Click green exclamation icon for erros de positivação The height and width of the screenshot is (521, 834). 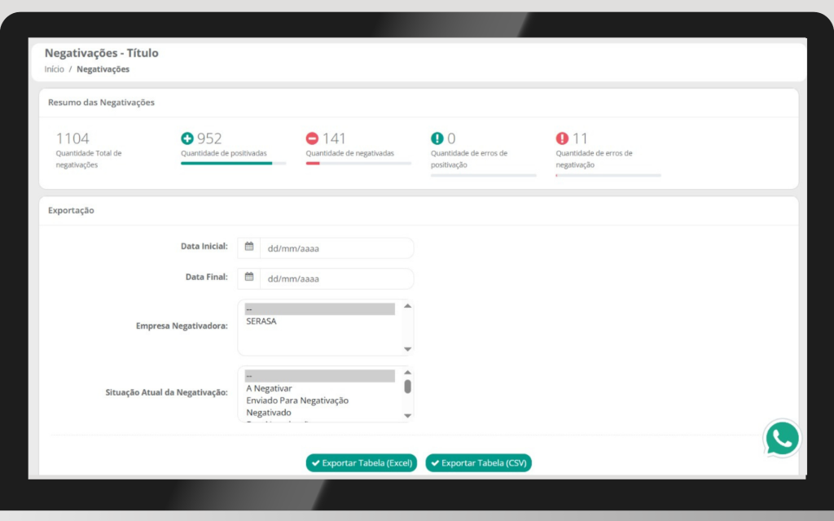(x=437, y=139)
